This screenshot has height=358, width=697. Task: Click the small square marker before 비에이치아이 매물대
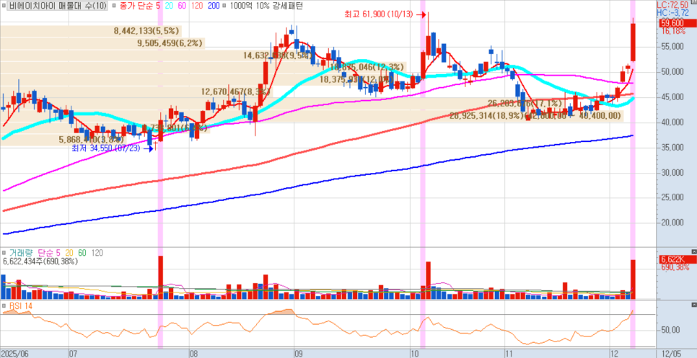4,6
